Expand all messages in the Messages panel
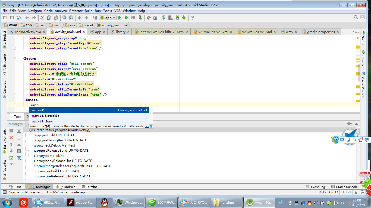Image resolution: width=371 pixels, height=208 pixels. pyautogui.click(x=19, y=131)
